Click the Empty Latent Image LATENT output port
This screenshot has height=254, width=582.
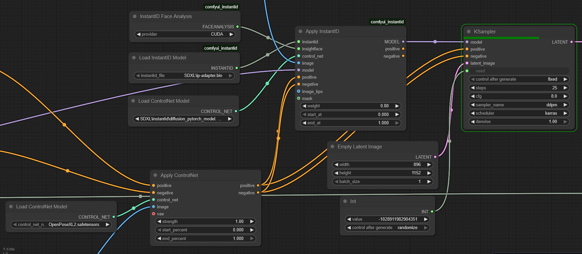tap(435, 157)
